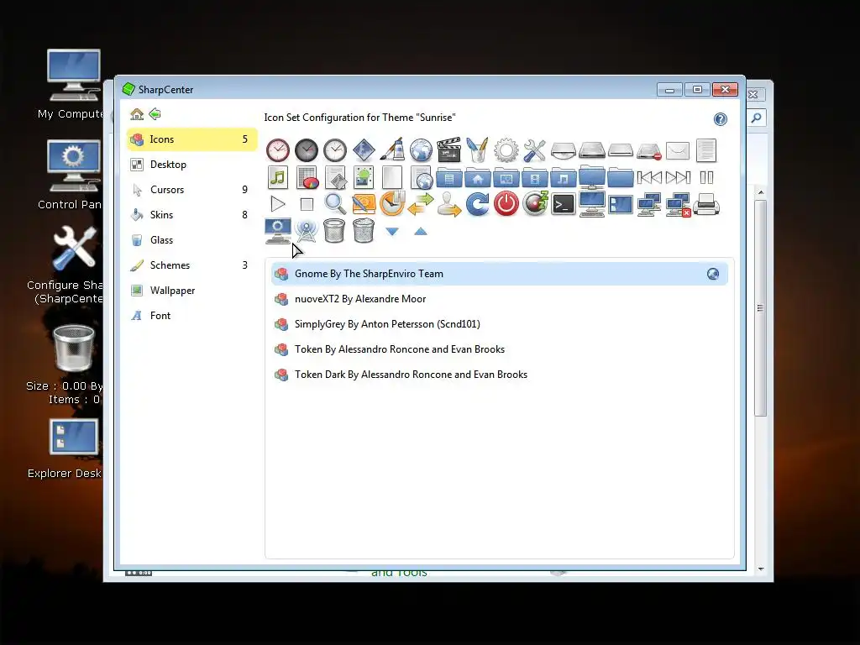
Task: Click the movie clapperboard icon
Action: (449, 150)
